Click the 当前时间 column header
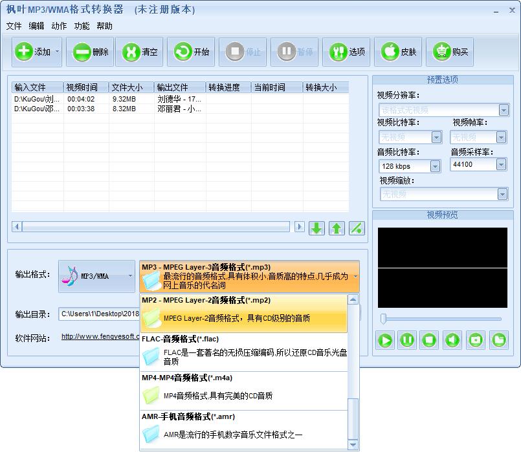The height and width of the screenshot is (452, 521). click(x=277, y=87)
